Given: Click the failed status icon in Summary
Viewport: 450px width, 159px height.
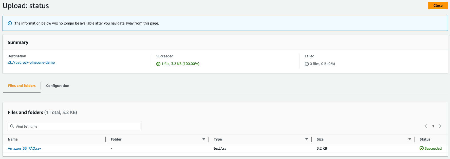Looking at the screenshot, I should [x=307, y=64].
